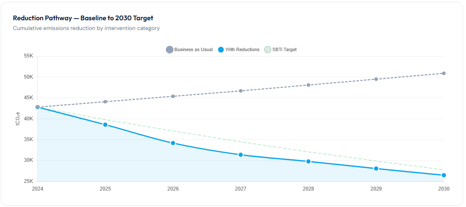
Task: Click the tCO₂e axis title
Action: (18, 119)
